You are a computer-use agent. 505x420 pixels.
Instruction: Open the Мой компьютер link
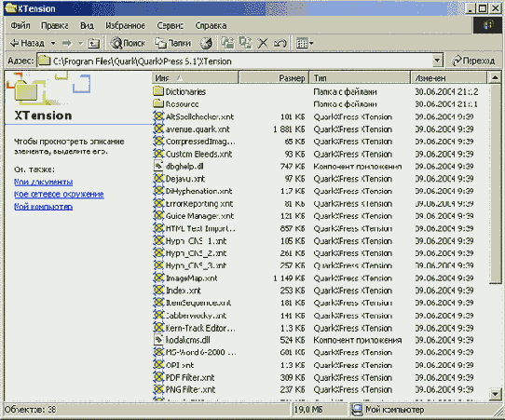click(44, 207)
